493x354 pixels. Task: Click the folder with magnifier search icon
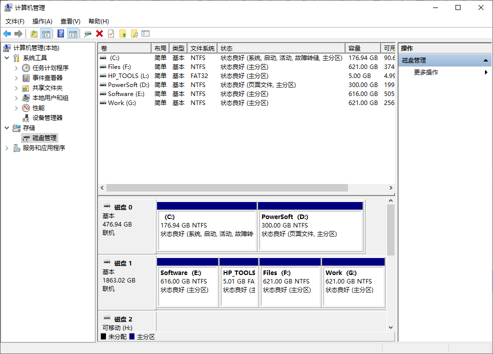pyautogui.click(x=134, y=33)
